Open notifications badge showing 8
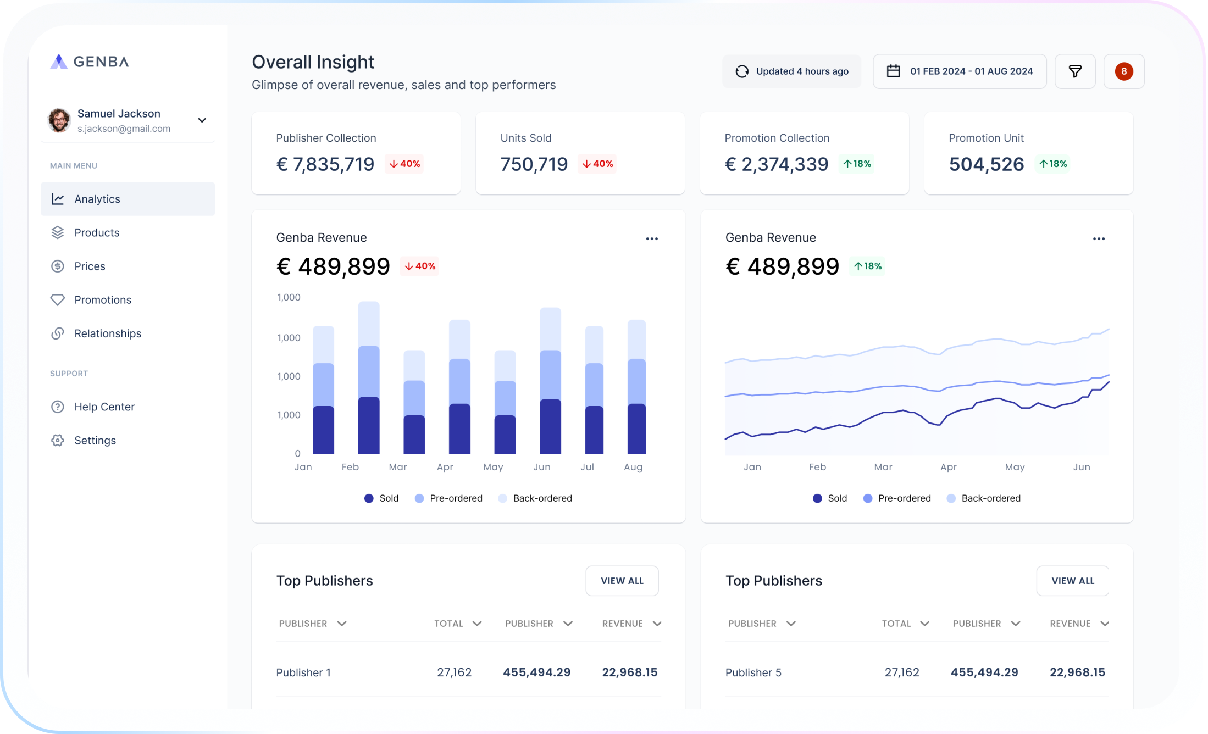The height and width of the screenshot is (734, 1208). pyautogui.click(x=1124, y=71)
